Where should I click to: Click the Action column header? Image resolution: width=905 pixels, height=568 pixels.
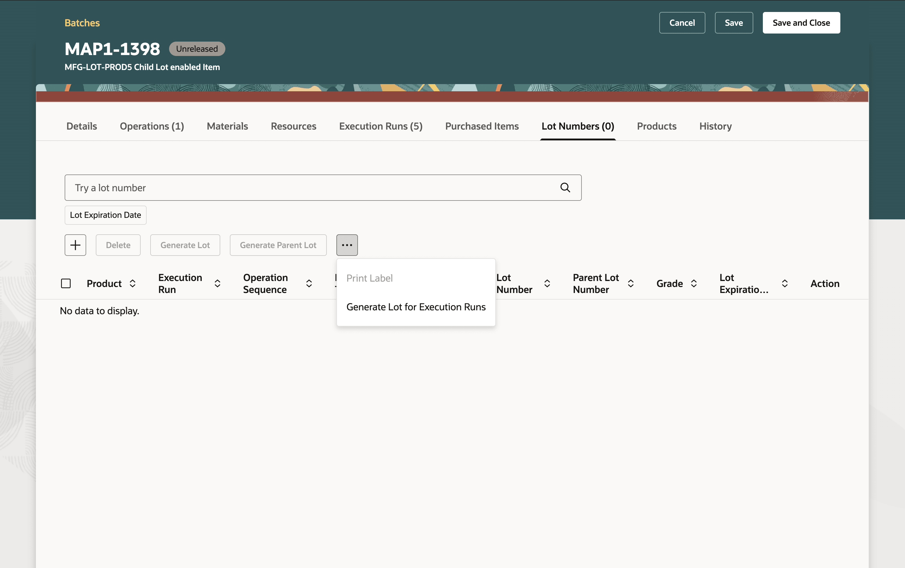coord(824,283)
